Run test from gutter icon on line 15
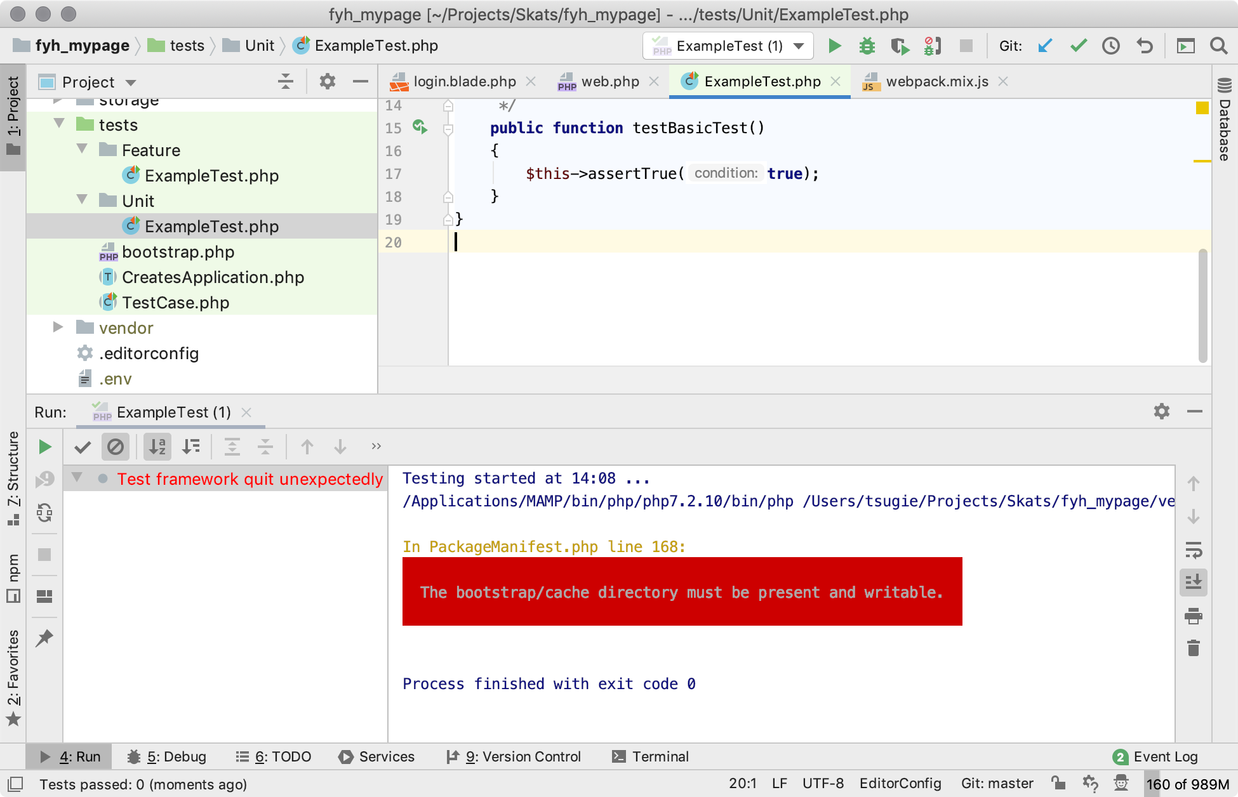Image resolution: width=1238 pixels, height=797 pixels. (420, 127)
